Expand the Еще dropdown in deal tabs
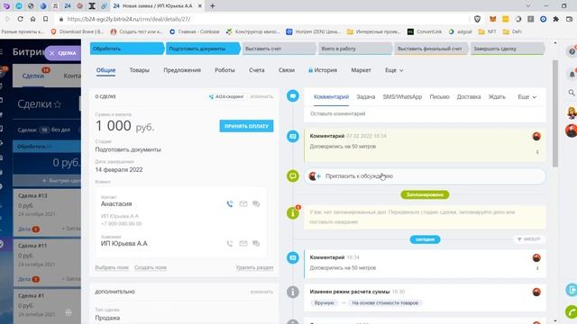Image resolution: width=577 pixels, height=324 pixels. click(x=394, y=70)
